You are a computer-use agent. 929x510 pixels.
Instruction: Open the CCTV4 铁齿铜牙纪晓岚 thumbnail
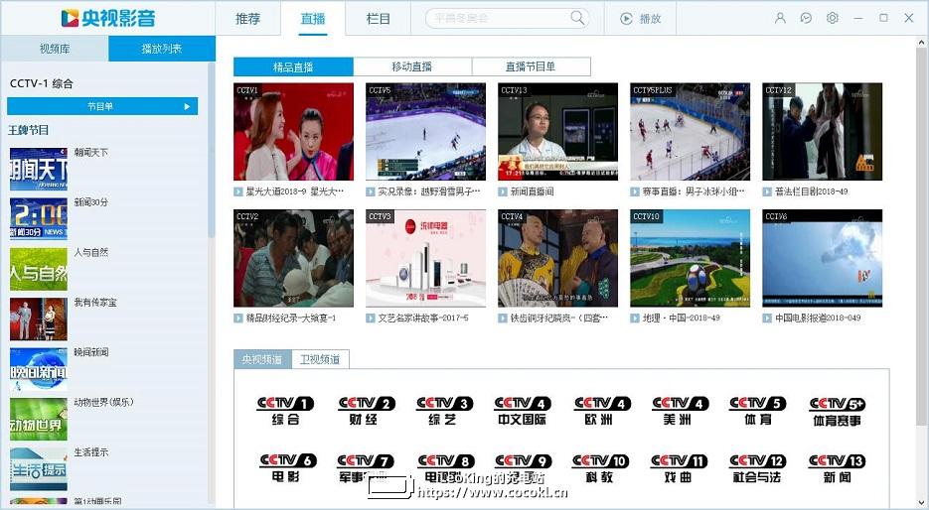coord(557,258)
